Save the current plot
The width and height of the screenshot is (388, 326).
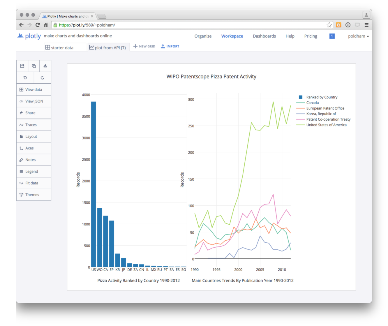[22, 66]
